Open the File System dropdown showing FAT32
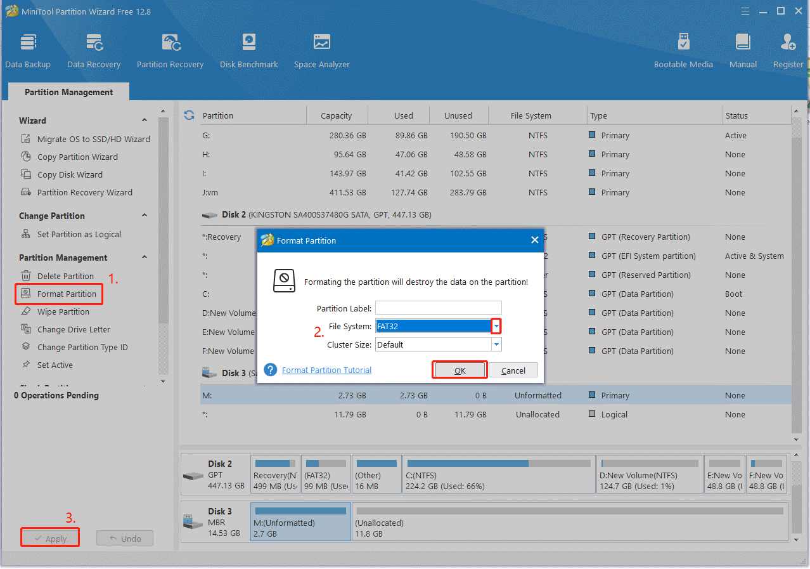 coord(496,325)
